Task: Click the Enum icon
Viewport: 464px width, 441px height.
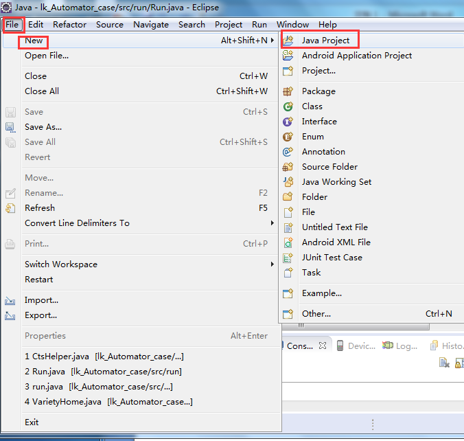Action: click(288, 137)
